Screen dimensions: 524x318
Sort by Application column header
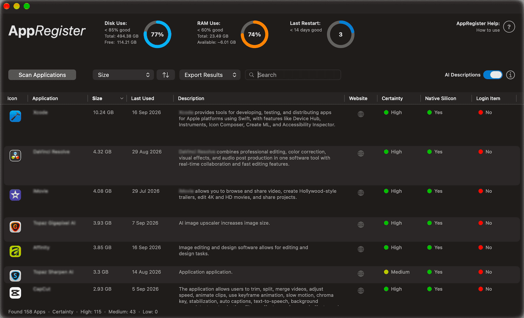(45, 98)
